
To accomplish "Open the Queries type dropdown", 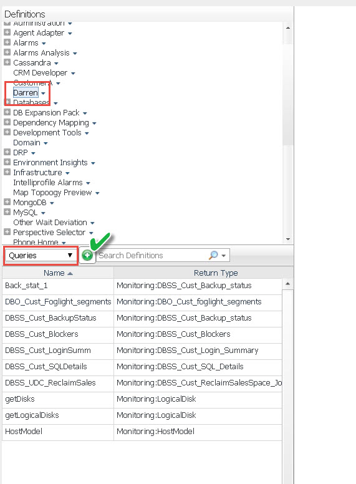I will 41,255.
